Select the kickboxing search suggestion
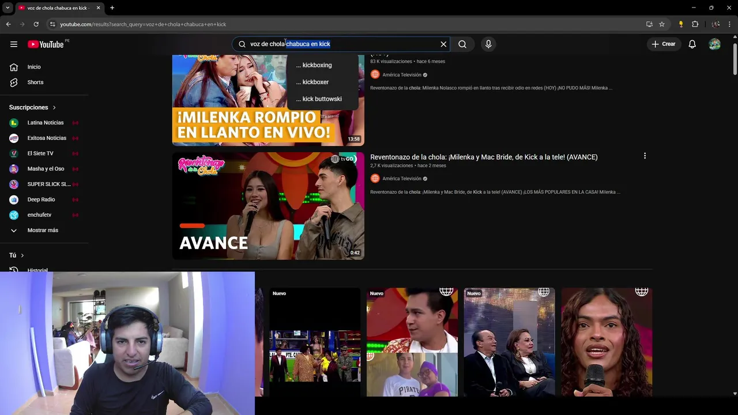This screenshot has width=738, height=415. [x=324, y=65]
